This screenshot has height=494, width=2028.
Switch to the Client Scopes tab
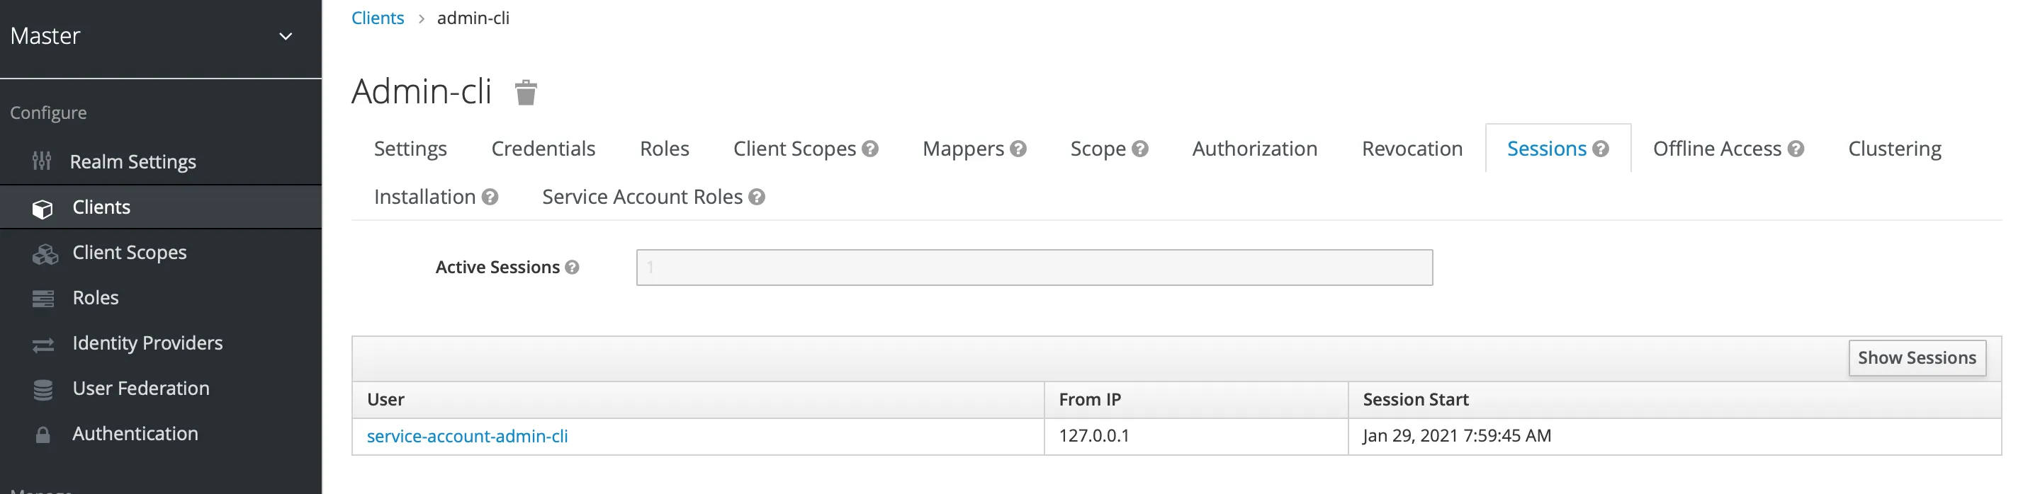794,149
